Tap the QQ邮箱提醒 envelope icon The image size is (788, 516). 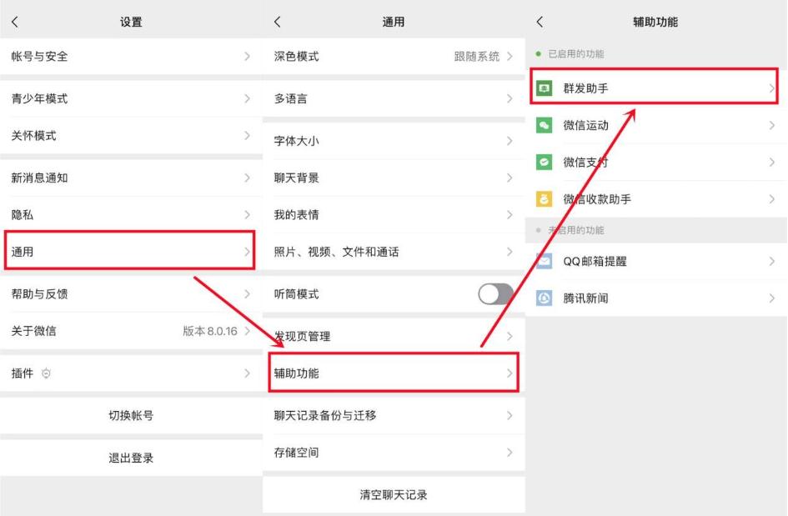(x=544, y=261)
